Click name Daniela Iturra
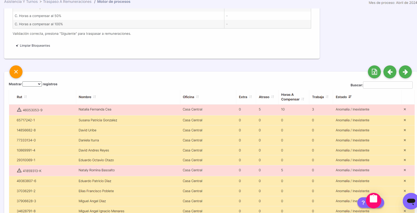This screenshot has width=417, height=213. [89, 140]
